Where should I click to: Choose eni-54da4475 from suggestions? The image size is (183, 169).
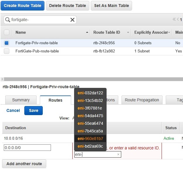click(90, 116)
